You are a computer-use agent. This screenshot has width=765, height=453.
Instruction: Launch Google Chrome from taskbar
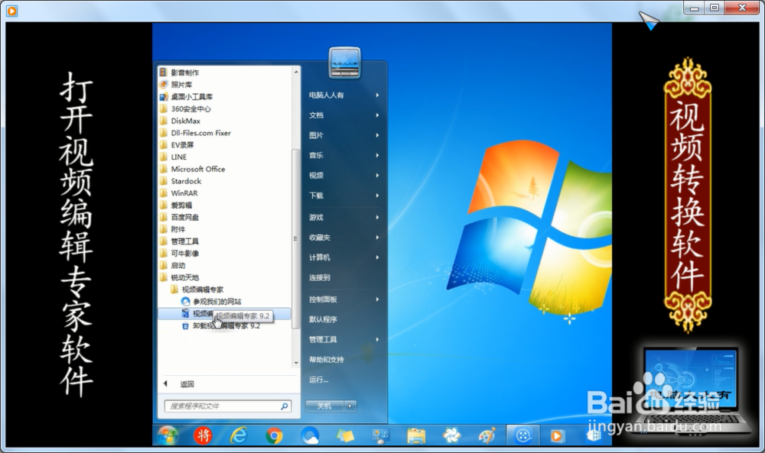(x=274, y=435)
